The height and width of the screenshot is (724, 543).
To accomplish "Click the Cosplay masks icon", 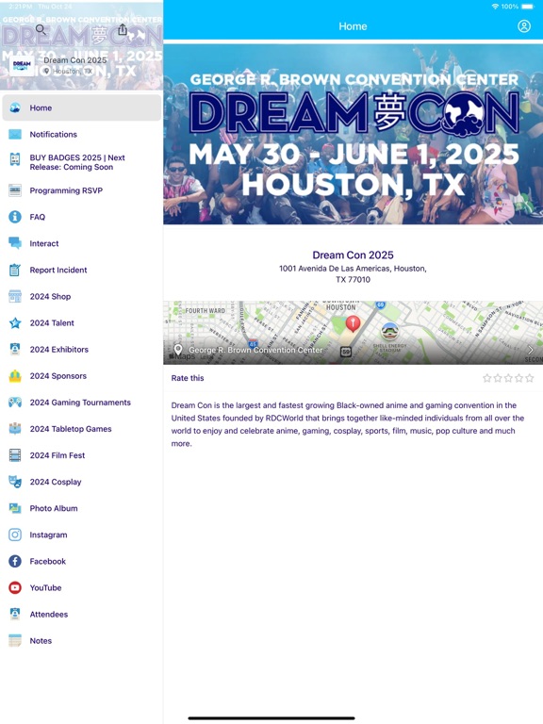I will pos(15,482).
